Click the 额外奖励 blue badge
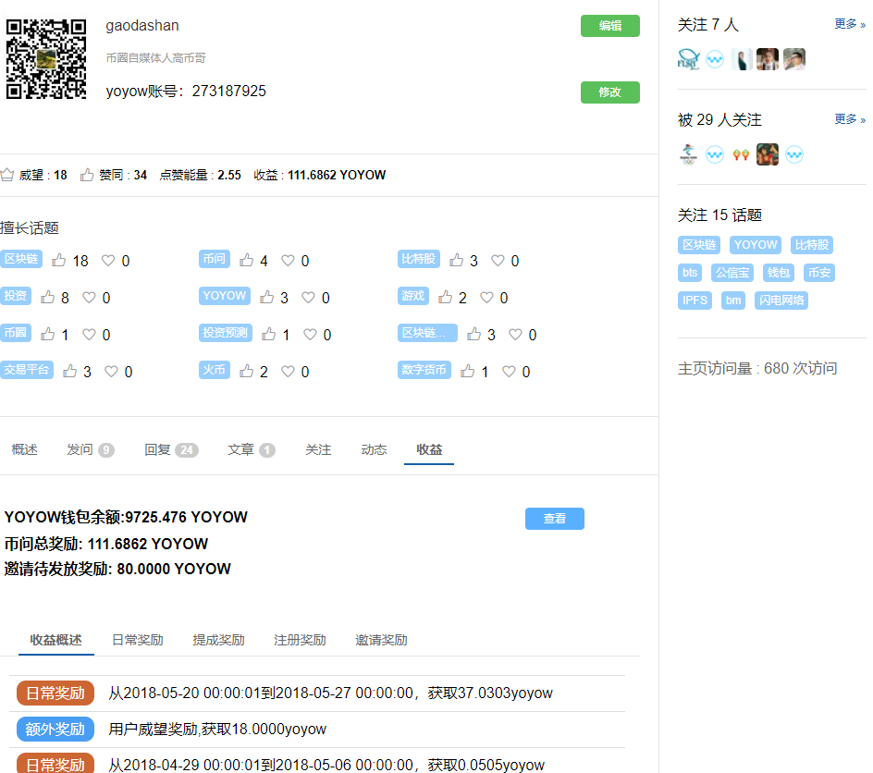 pyautogui.click(x=55, y=729)
